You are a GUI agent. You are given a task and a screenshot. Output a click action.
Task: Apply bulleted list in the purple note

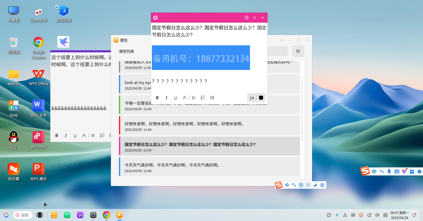[x=93, y=135]
